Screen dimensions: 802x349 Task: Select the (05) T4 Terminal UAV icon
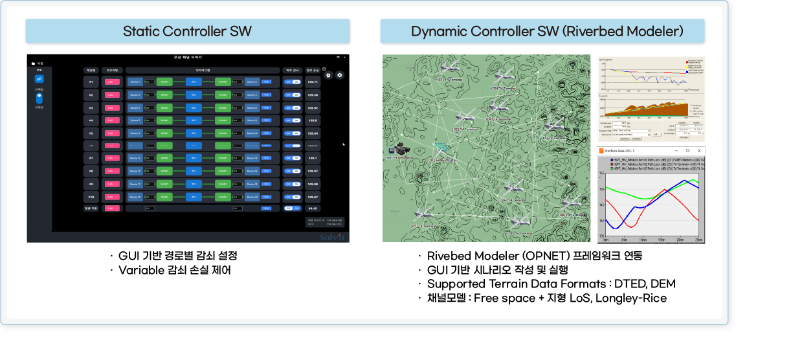tap(423, 213)
